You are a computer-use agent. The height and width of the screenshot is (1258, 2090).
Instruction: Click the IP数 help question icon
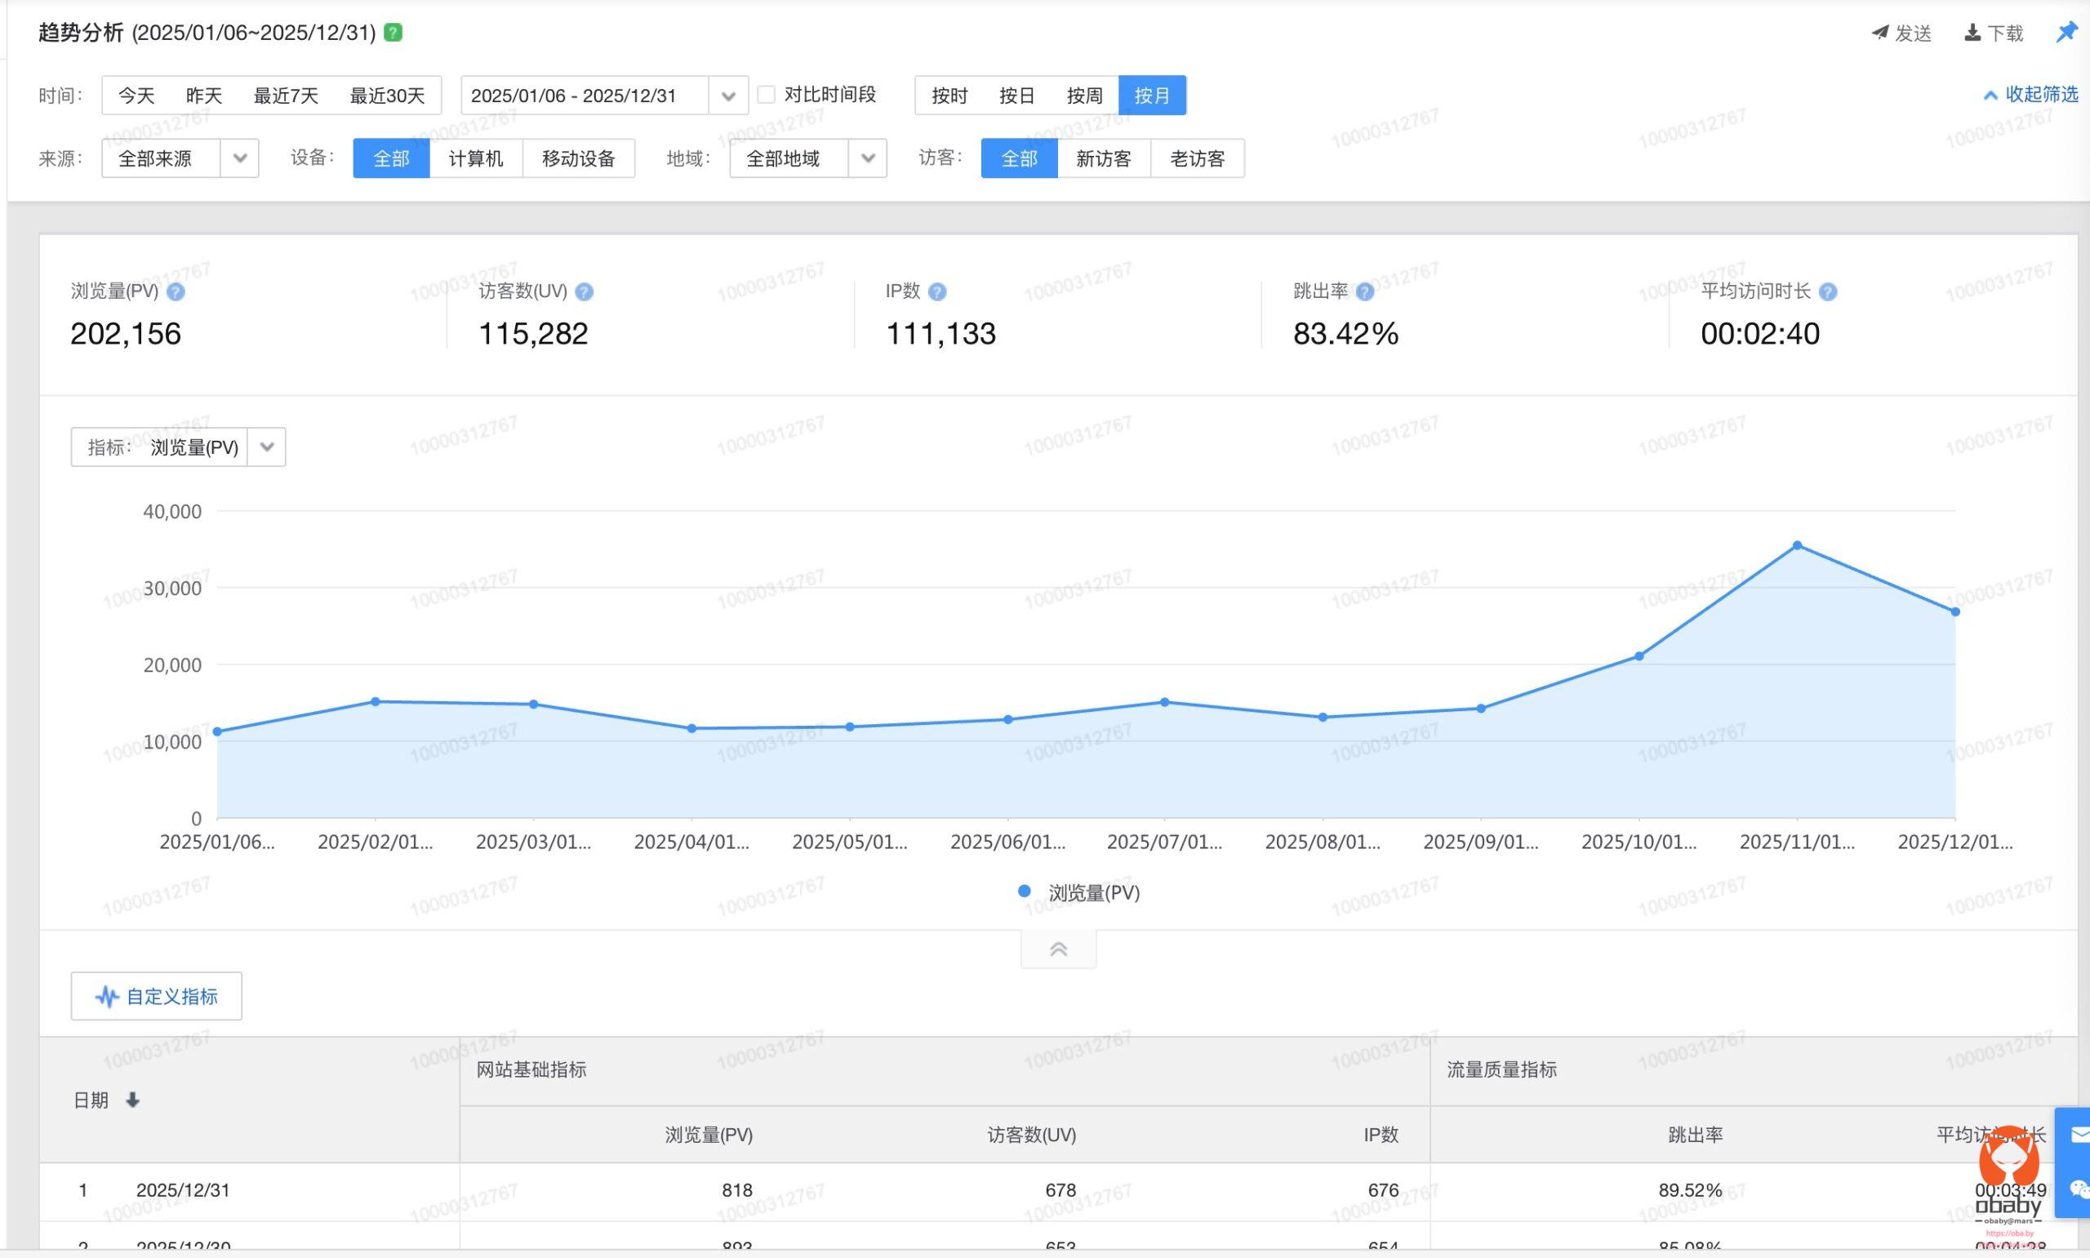coord(936,291)
